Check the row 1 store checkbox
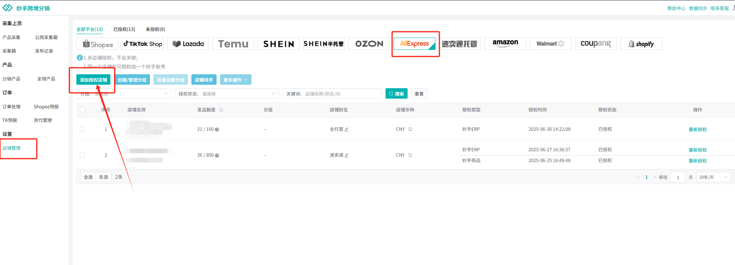This screenshot has height=265, width=735. tap(82, 129)
